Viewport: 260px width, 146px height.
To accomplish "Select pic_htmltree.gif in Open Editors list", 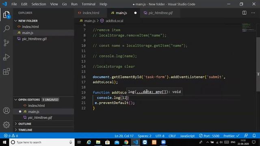I will pos(43,118).
